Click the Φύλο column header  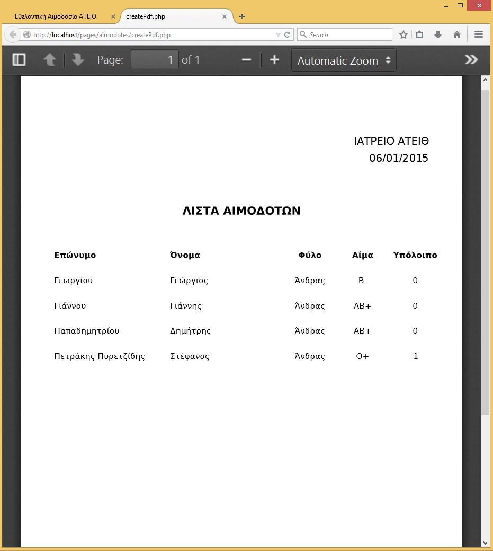coord(310,255)
